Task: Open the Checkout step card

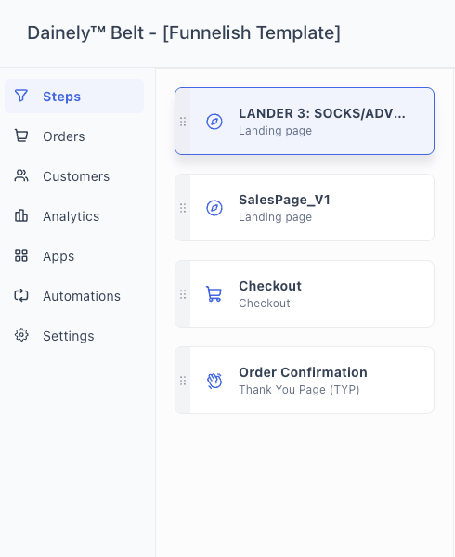Action: coord(305,293)
